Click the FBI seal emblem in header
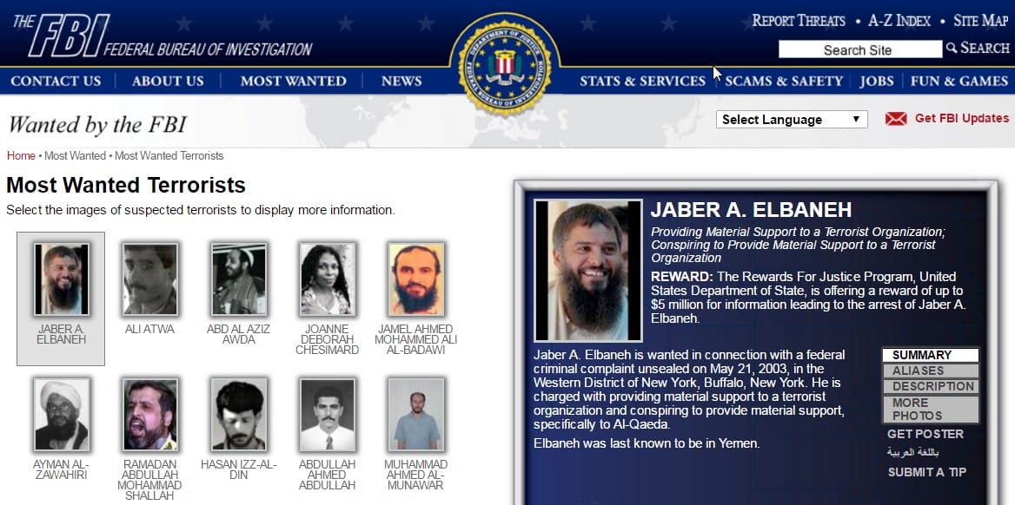1015x505 pixels. (504, 64)
